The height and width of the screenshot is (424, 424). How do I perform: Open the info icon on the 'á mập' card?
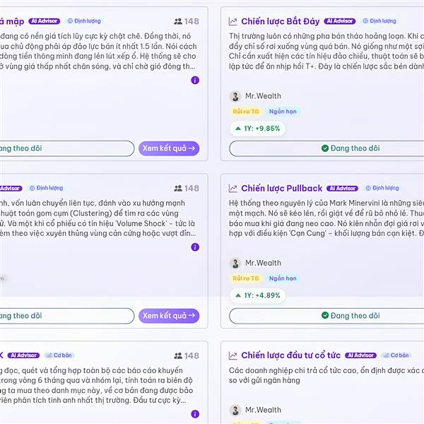(x=195, y=81)
